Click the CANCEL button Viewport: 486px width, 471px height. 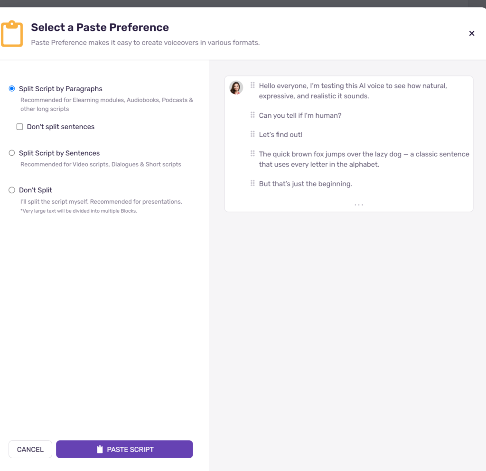coord(30,449)
